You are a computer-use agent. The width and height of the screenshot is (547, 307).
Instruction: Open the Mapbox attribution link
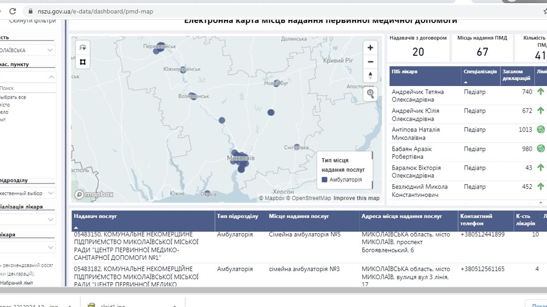point(271,198)
